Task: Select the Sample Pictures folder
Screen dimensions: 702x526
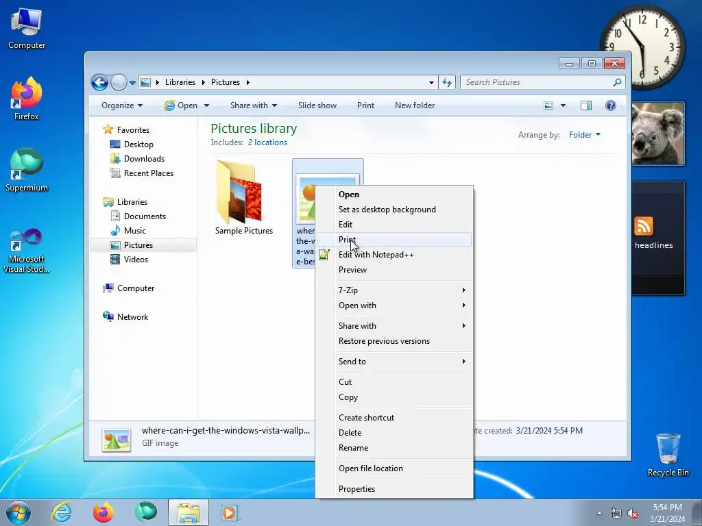Action: point(244,198)
